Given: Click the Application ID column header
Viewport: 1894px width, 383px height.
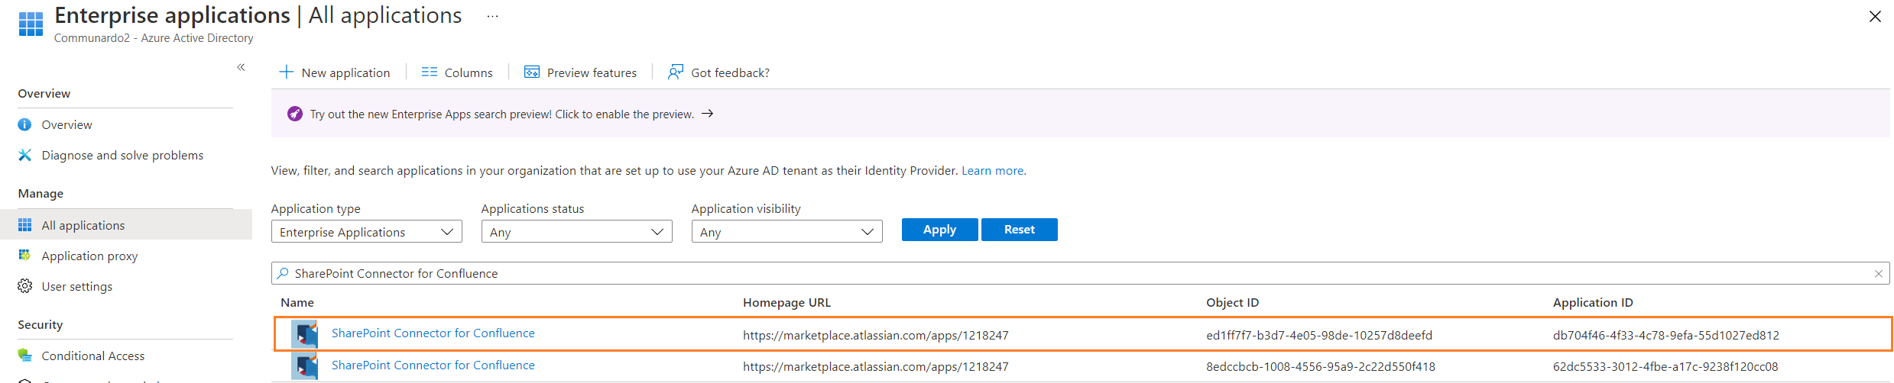Looking at the screenshot, I should tap(1593, 303).
